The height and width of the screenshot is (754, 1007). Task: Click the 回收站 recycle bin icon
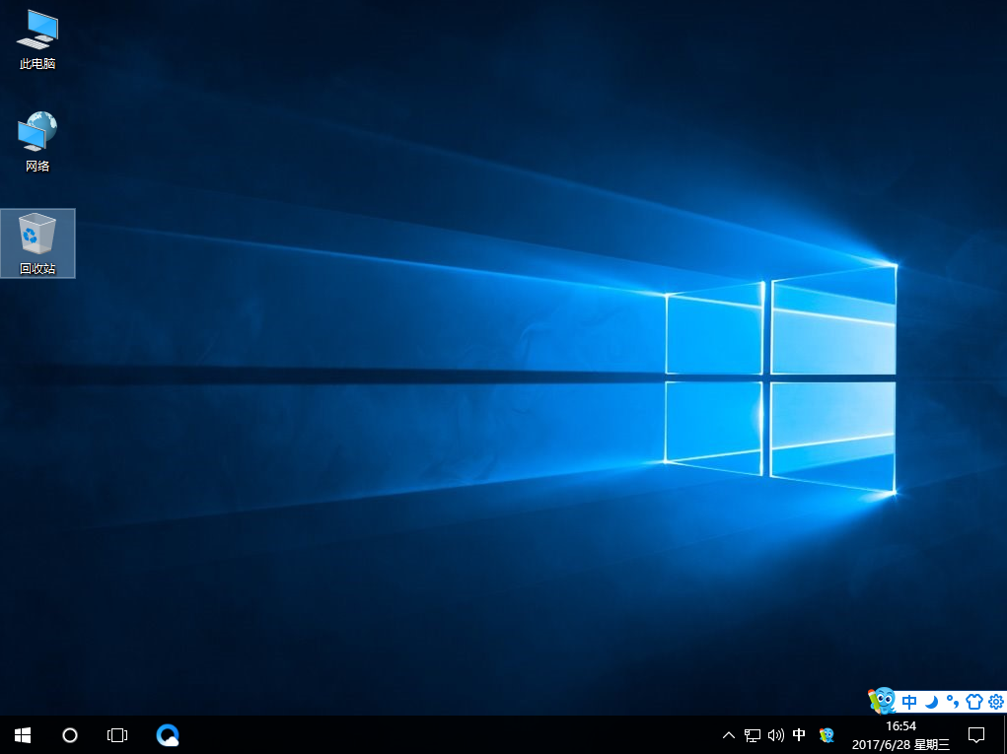coord(37,242)
